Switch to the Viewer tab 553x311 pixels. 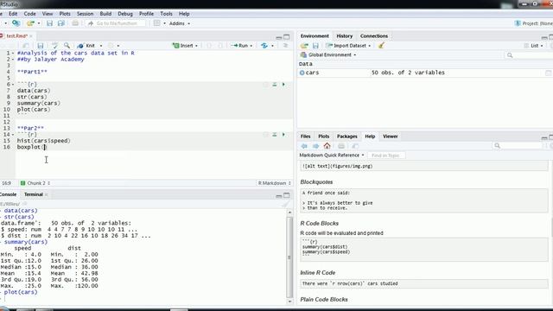tap(390, 136)
